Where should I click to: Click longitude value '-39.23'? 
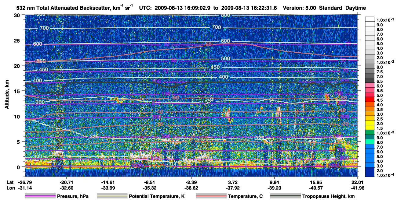pos(275,188)
